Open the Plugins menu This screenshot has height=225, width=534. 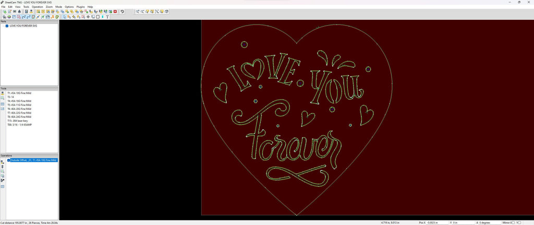point(81,7)
